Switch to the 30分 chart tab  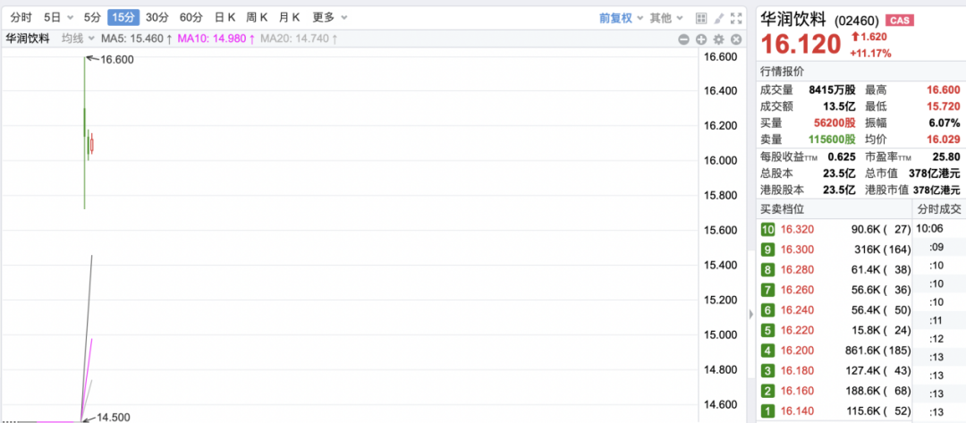pyautogui.click(x=157, y=18)
